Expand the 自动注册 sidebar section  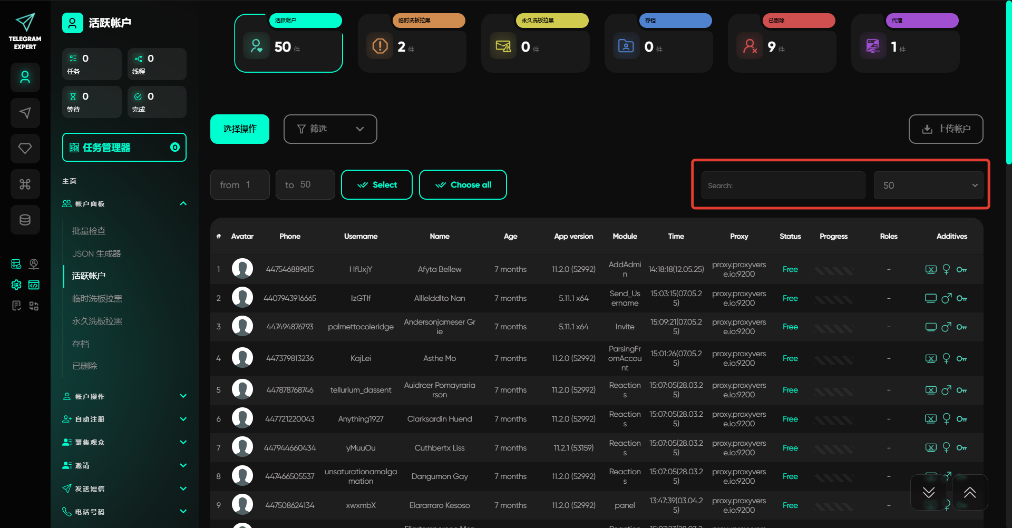coord(183,419)
